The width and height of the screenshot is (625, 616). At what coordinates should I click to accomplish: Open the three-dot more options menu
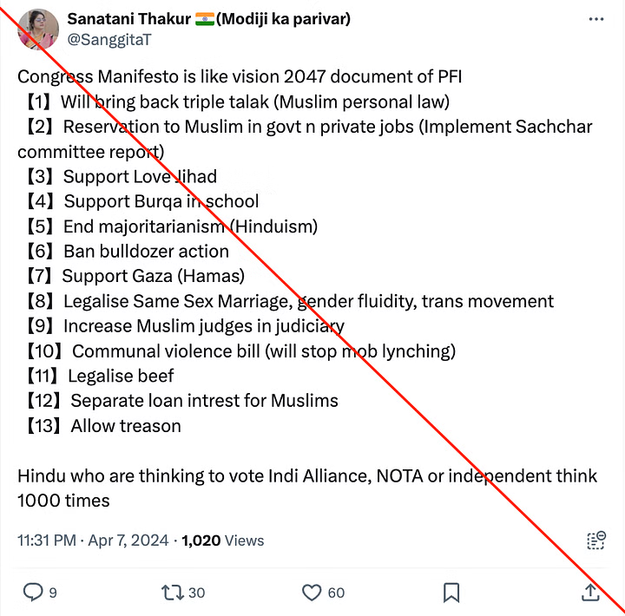pyautogui.click(x=595, y=19)
